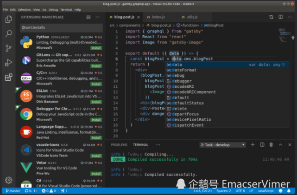Open the View menu
This screenshot has width=297, height=195.
point(37,10)
